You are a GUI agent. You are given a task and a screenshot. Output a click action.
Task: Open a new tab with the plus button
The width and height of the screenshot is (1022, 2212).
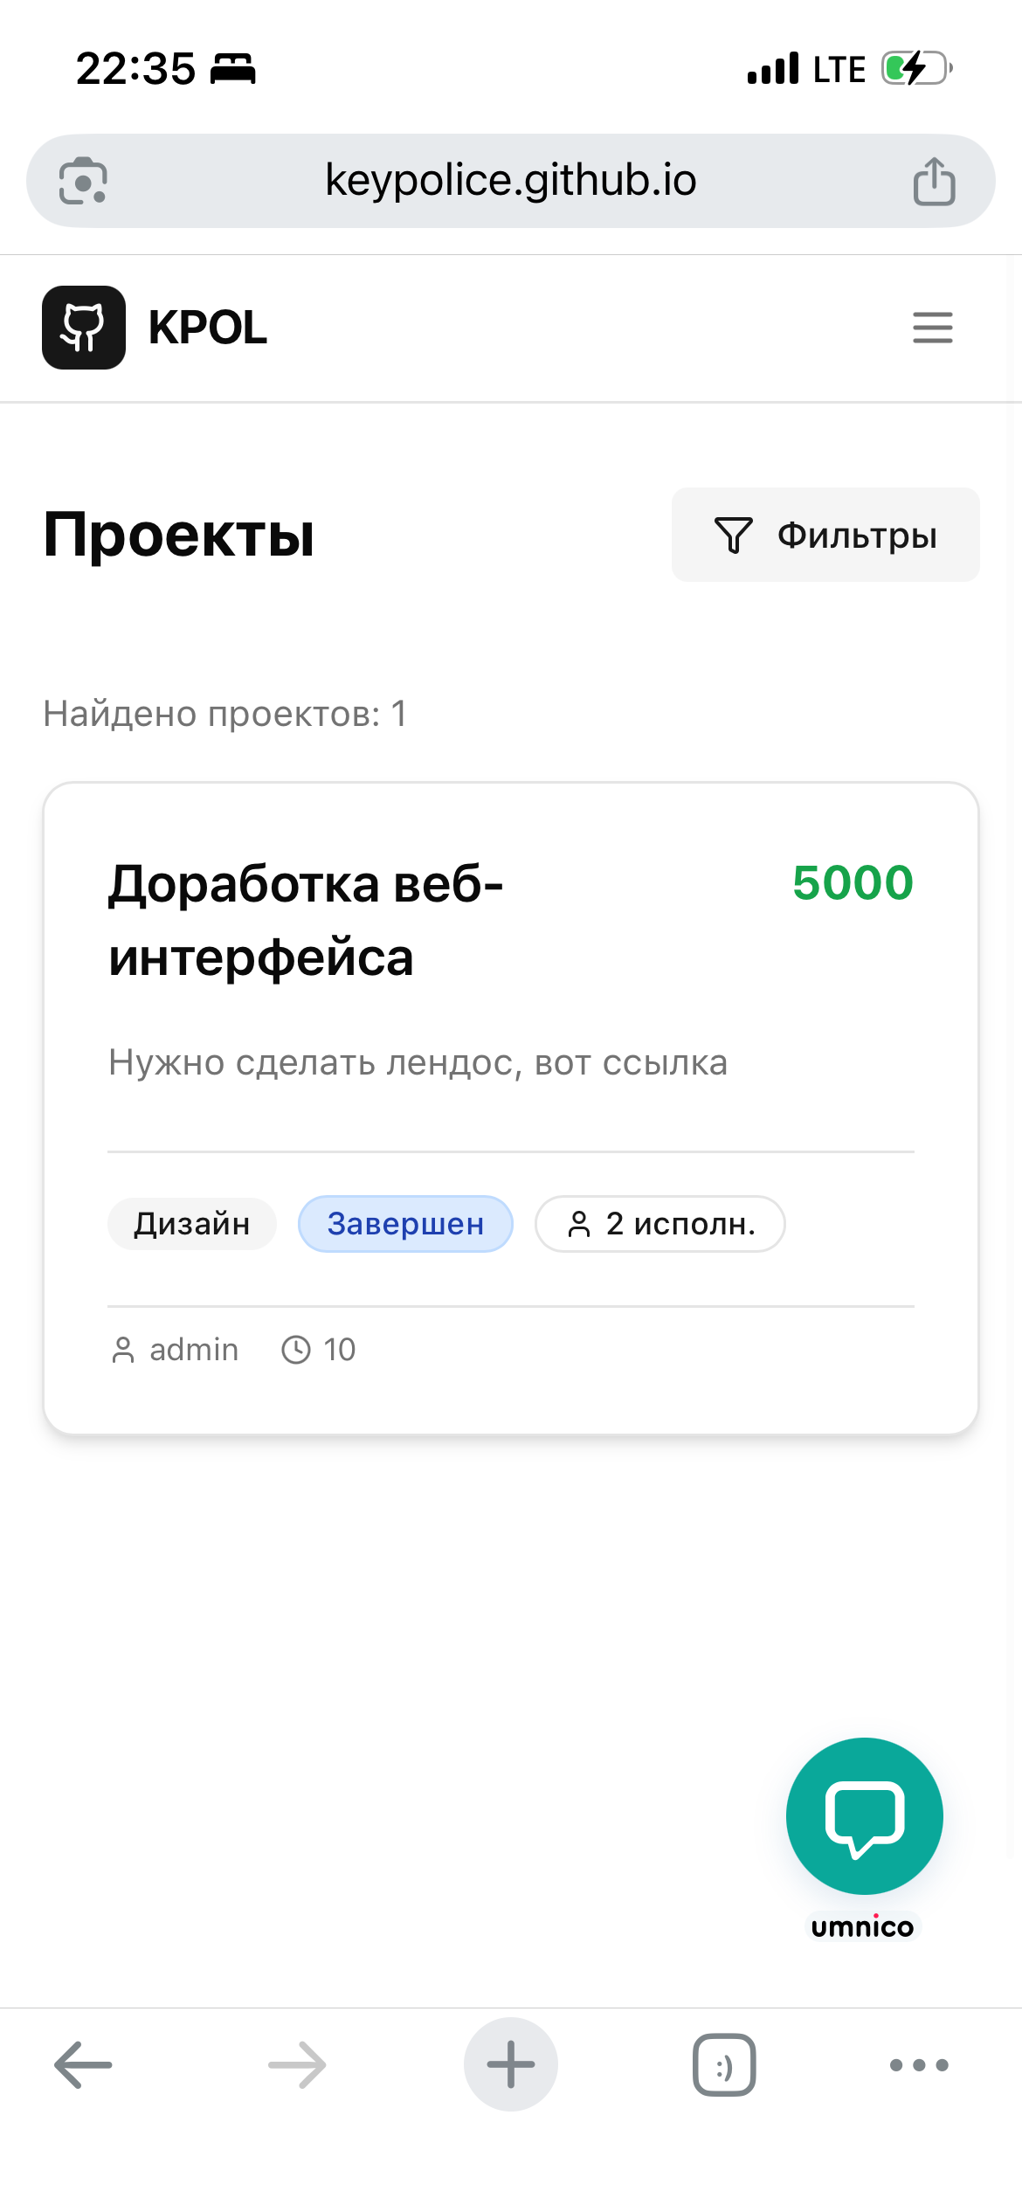pos(510,2064)
